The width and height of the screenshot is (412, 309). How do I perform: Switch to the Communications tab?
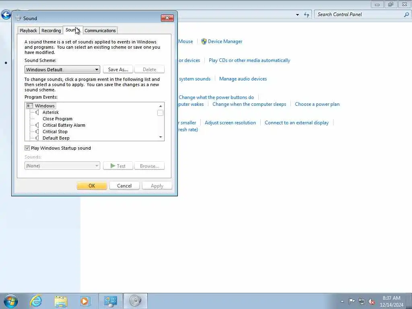point(100,31)
